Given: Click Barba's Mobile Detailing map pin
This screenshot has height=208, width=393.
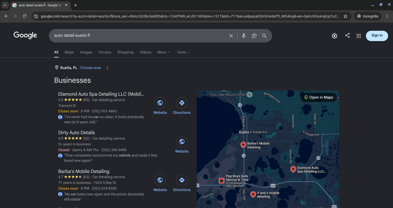Looking at the screenshot, I should [243, 145].
